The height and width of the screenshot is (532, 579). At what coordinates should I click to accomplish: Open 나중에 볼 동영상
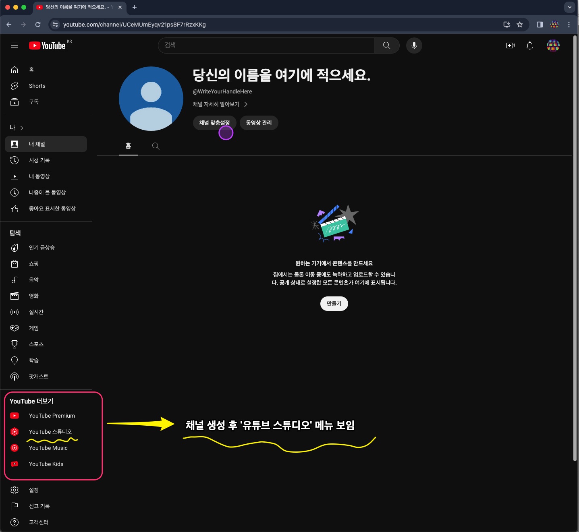point(46,193)
